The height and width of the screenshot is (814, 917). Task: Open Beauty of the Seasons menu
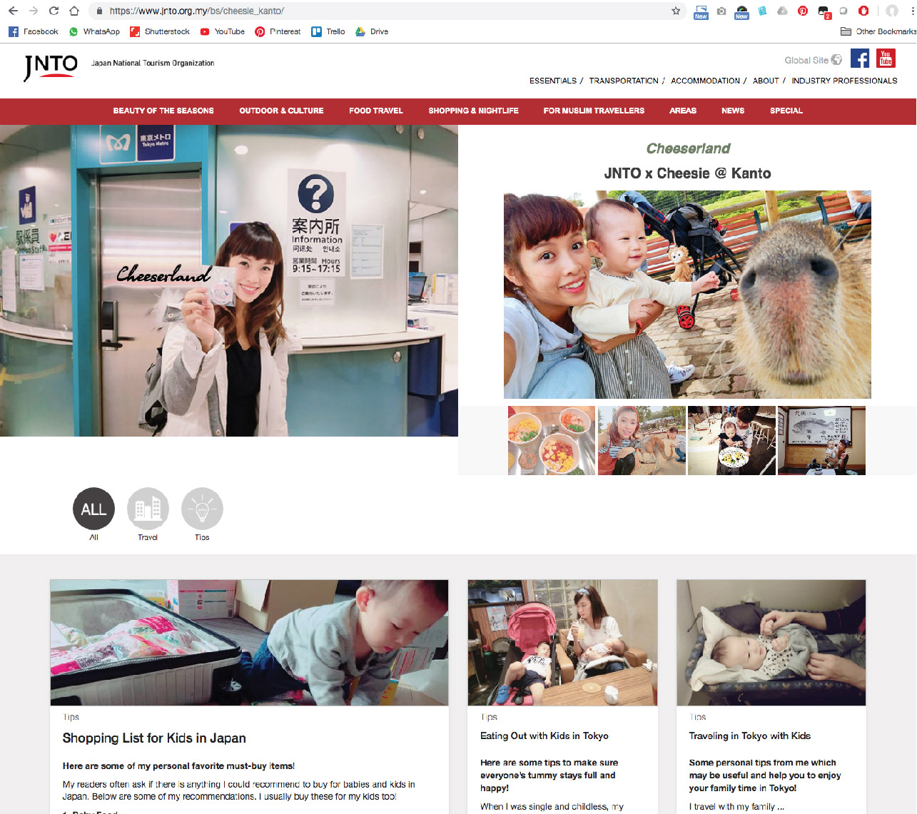point(163,111)
